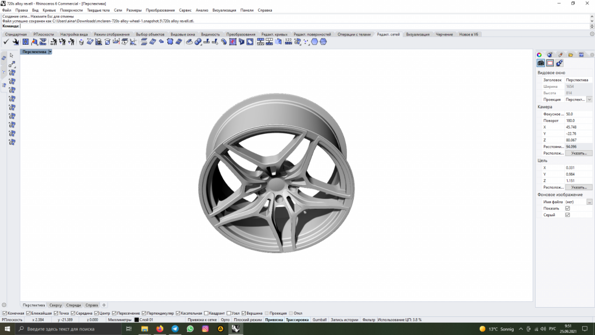Click the camera icon in properties panel

coord(540,63)
